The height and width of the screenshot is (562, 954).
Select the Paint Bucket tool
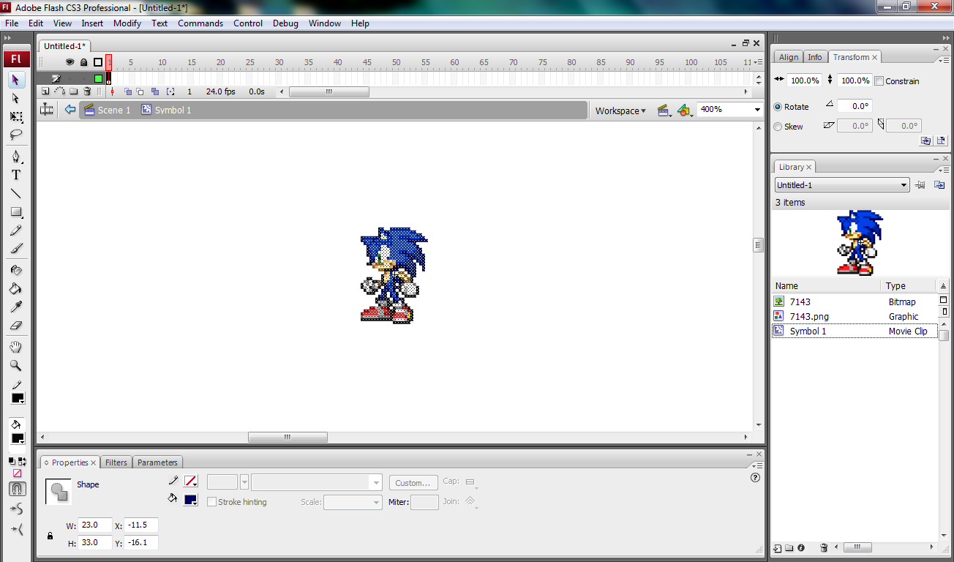pyautogui.click(x=16, y=288)
